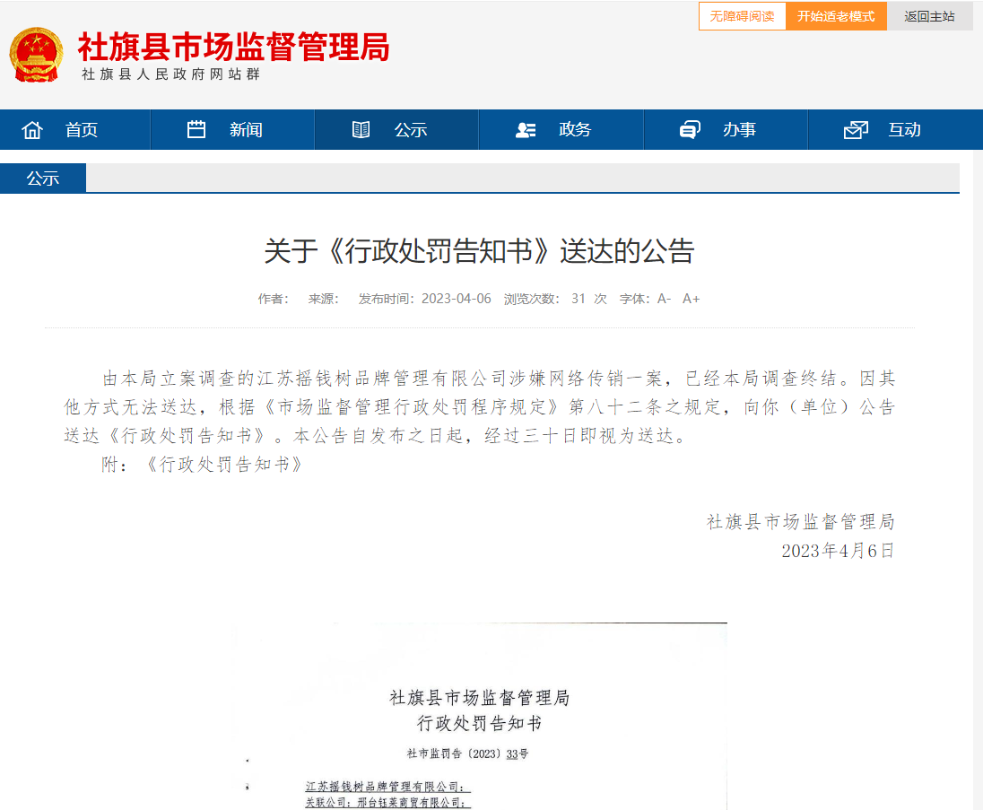Click the 无障碍阅读 button
This screenshot has height=810, width=983.
click(x=743, y=16)
